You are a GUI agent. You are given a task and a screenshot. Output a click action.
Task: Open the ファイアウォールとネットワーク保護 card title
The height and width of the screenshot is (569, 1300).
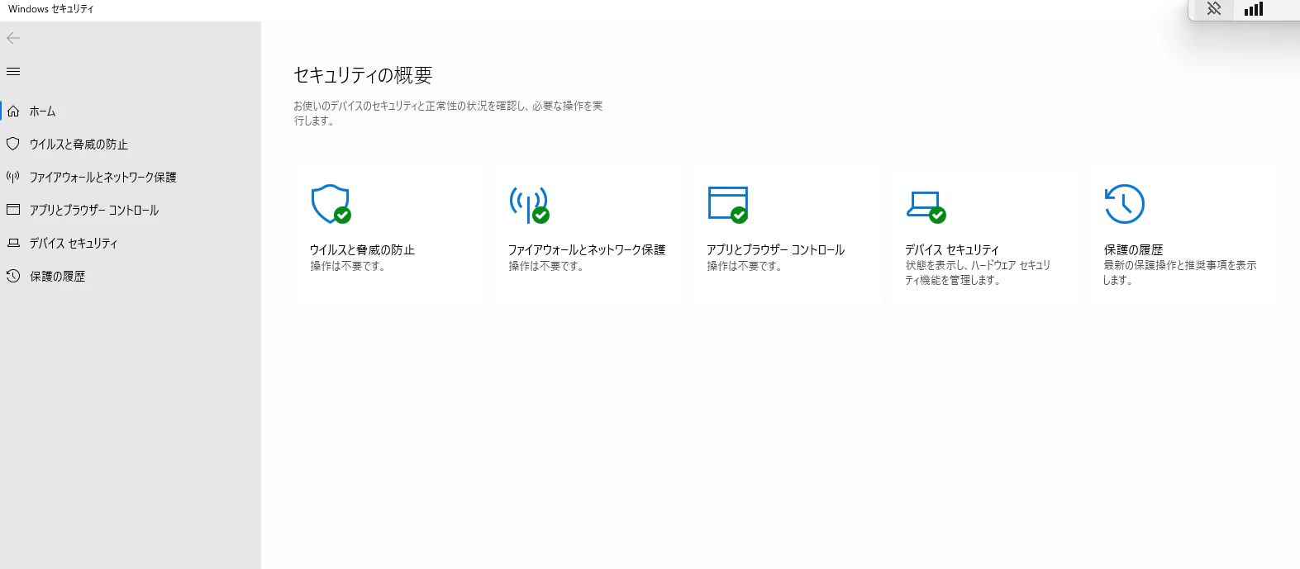(x=587, y=249)
